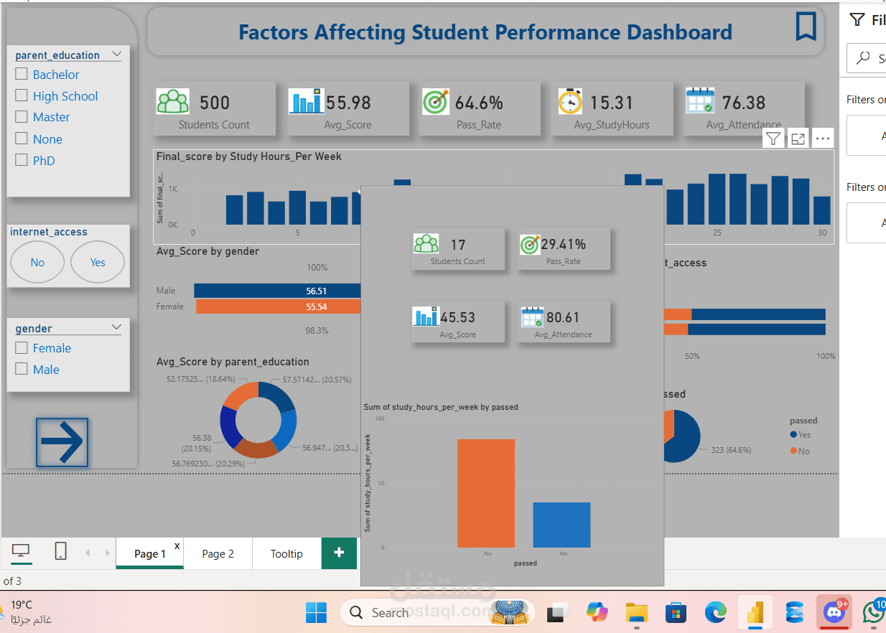The image size is (886, 633).
Task: Click the blue Yes bar in tooltip chart
Action: 561,525
